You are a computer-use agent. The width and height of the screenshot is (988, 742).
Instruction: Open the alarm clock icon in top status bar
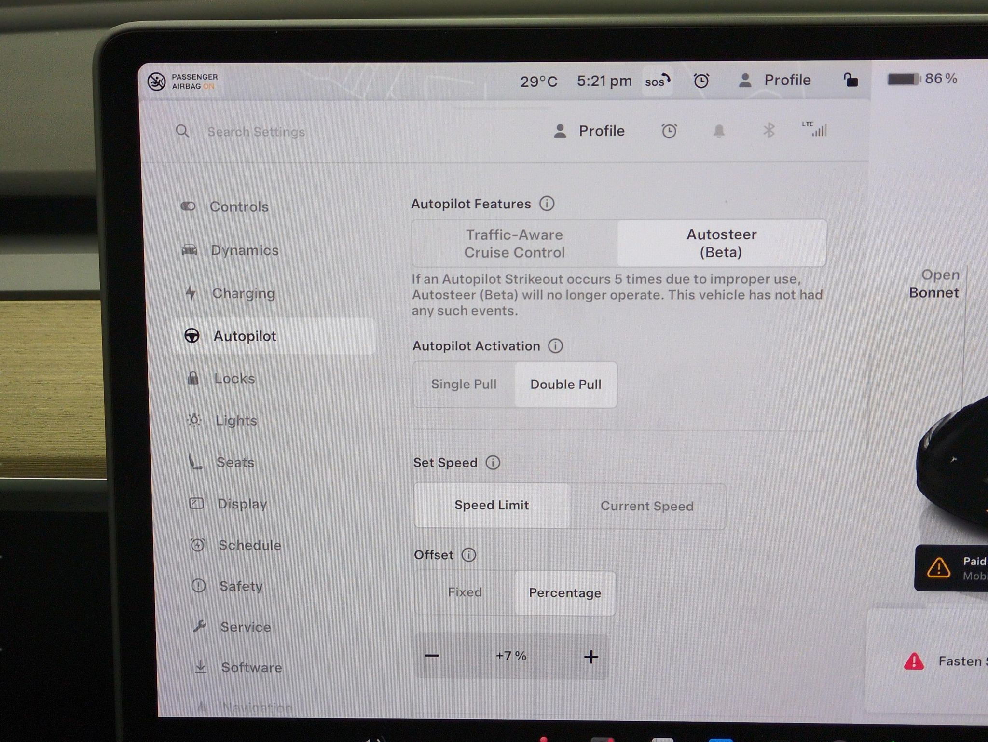tap(701, 81)
